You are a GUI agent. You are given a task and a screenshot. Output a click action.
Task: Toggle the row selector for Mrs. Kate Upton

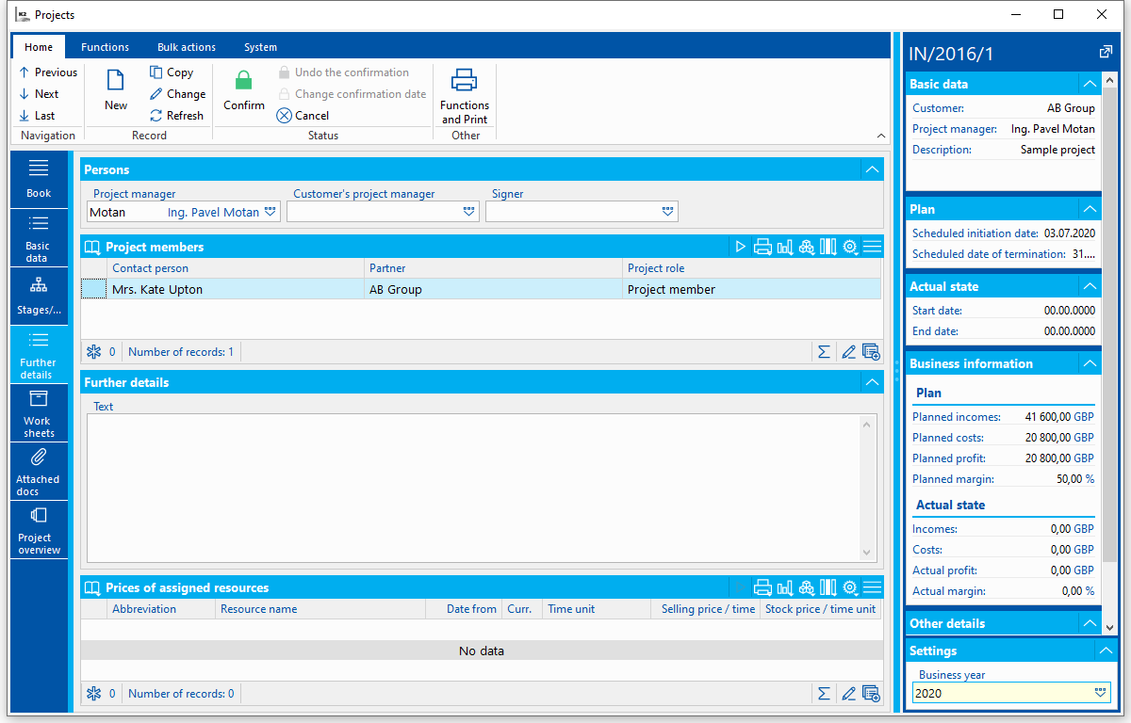click(x=93, y=289)
